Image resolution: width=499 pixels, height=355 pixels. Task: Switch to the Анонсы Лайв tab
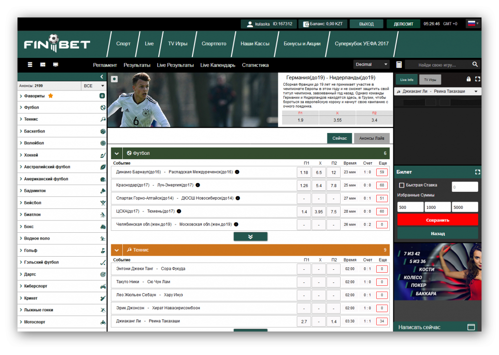(372, 138)
